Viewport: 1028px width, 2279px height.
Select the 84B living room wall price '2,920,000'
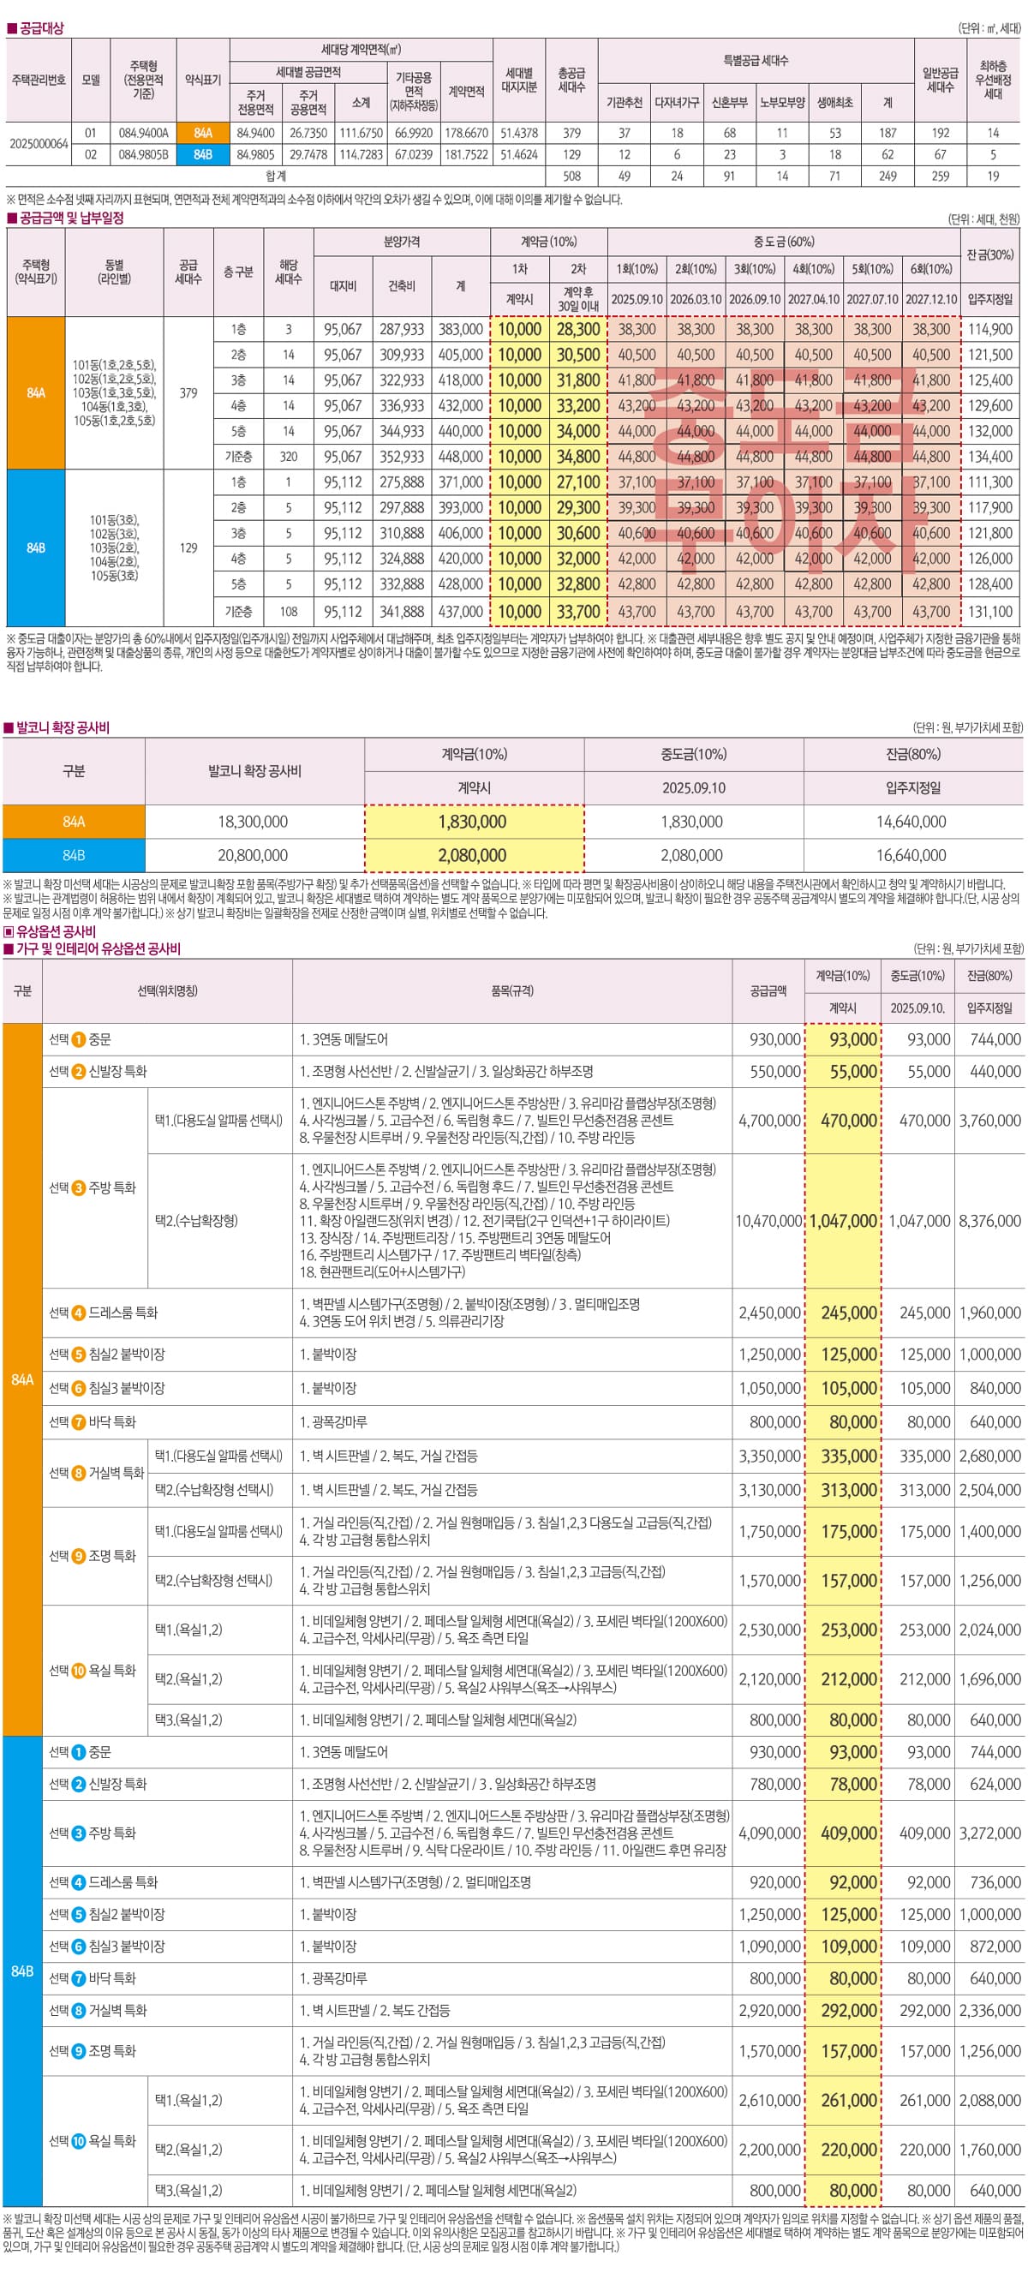tap(769, 2011)
